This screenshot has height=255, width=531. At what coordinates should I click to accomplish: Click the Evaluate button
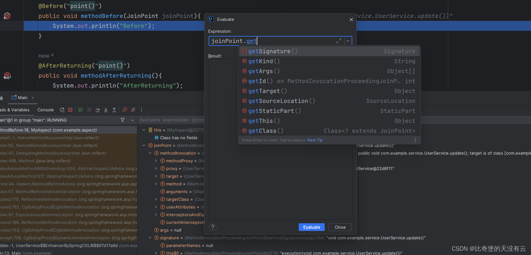click(312, 227)
